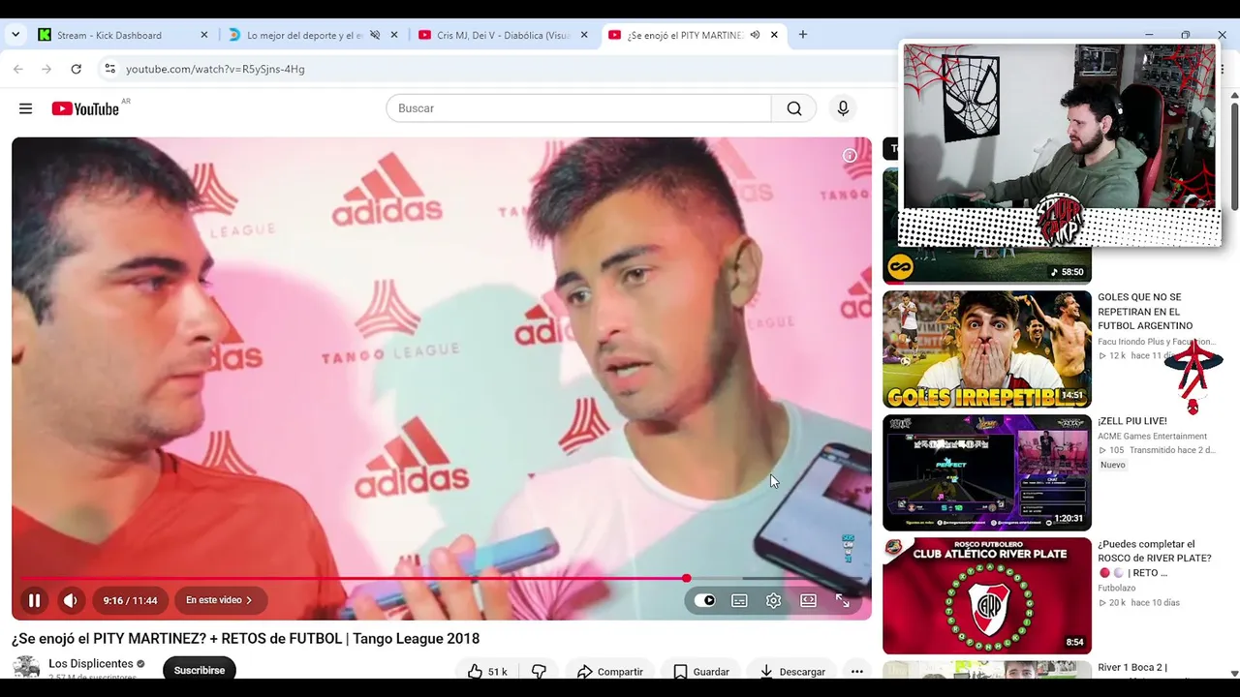Focus the Buscar search field

point(578,108)
